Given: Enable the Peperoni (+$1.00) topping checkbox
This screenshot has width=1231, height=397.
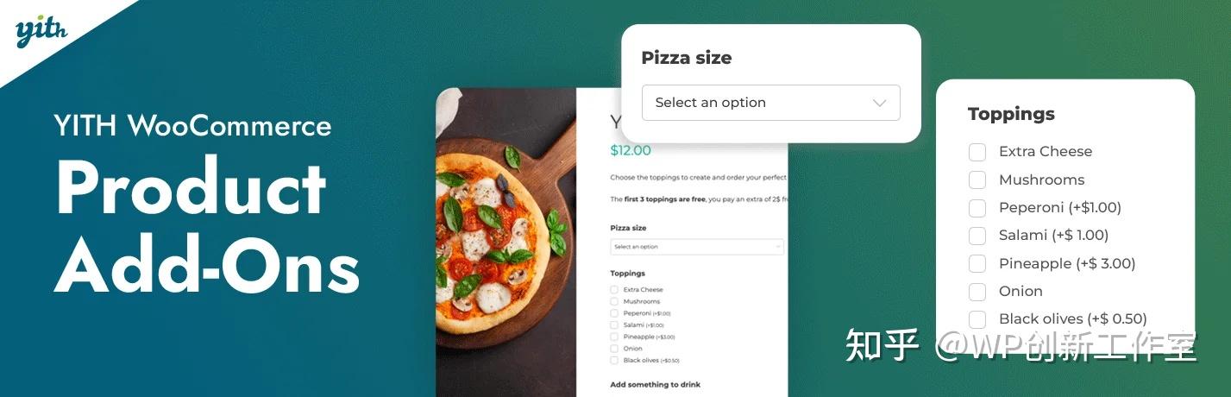Looking at the screenshot, I should (977, 208).
